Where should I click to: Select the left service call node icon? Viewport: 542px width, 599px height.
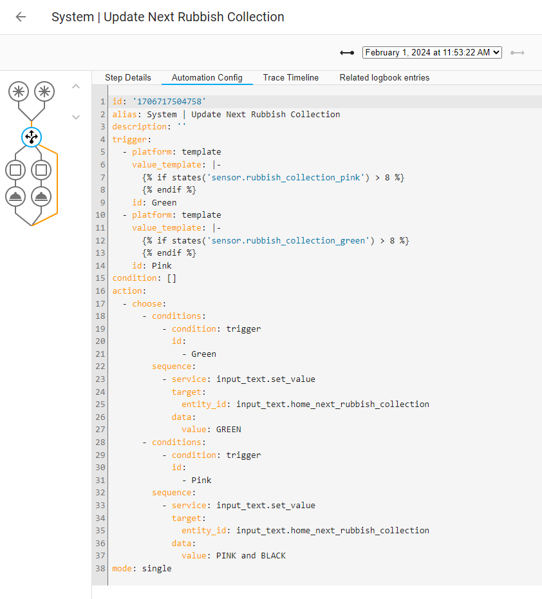tap(17, 196)
